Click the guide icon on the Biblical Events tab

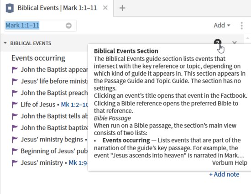[x=10, y=8]
